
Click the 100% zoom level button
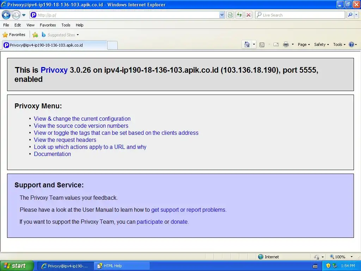[337, 257]
